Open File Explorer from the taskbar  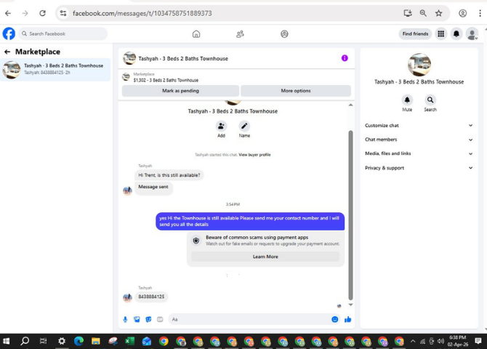click(96, 341)
